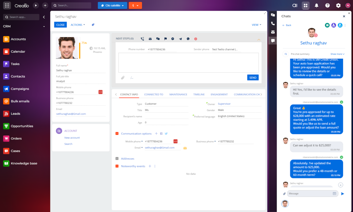Screen dimensions: 353x212
Task: Click the Facebook Messenger icon
Action: (x=173, y=39)
